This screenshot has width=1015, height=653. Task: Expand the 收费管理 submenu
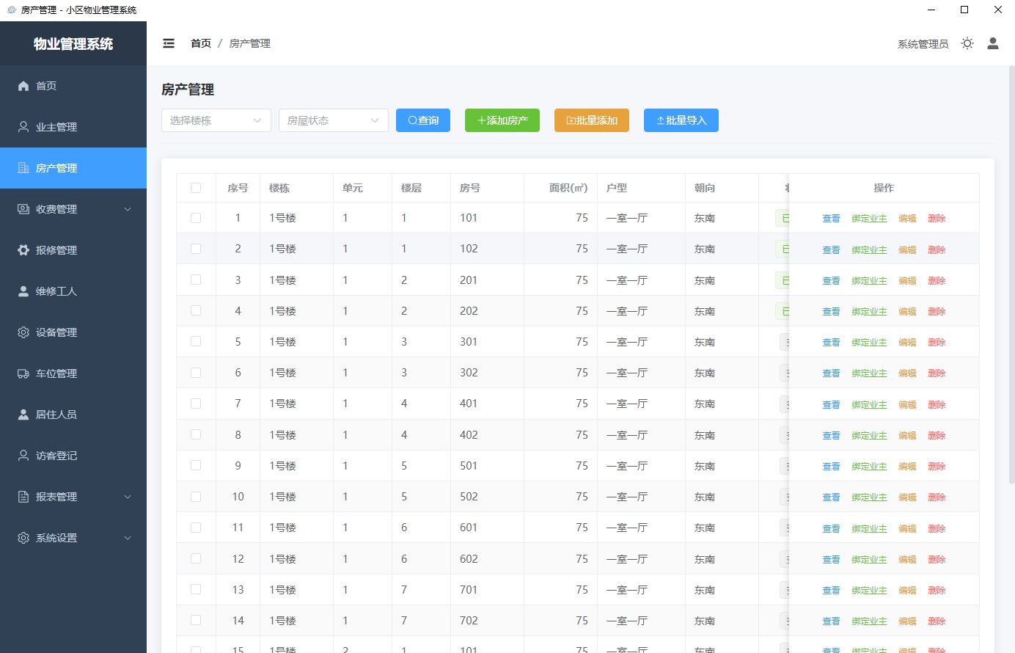point(73,209)
